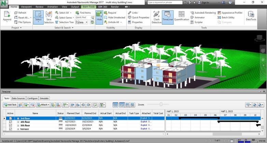The height and width of the screenshot is (143, 267).
Task: Switch to the Review ribbon tab
Action: (39, 7)
